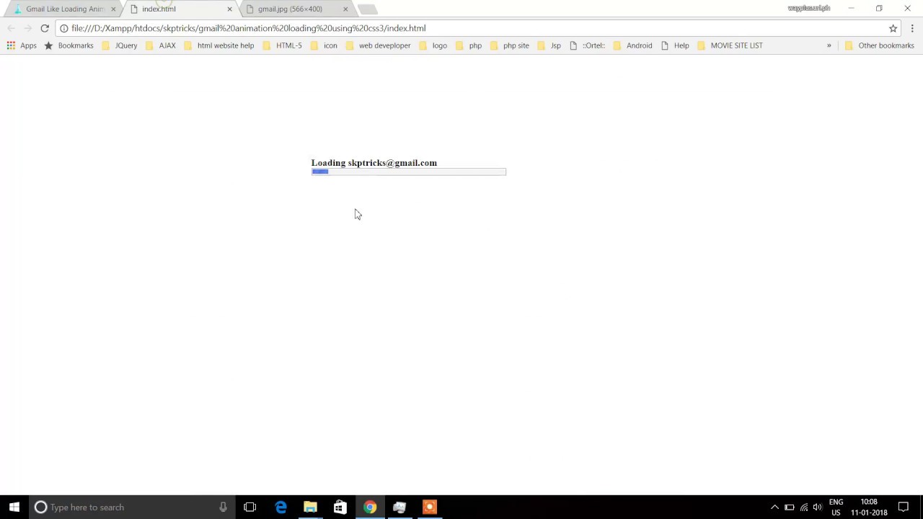Viewport: 923px width, 519px height.
Task: Close the gmail.jpg tab
Action: (345, 9)
